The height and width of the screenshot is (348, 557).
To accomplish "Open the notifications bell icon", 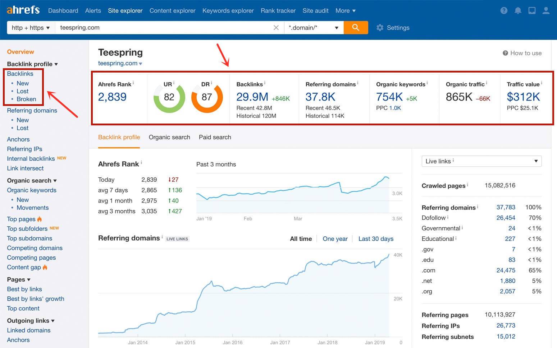I will [x=518, y=10].
